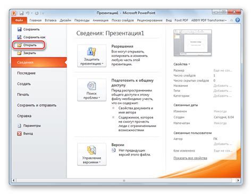This screenshot has width=252, height=194.
Task: Minimize the PowerPoint window
Action: (216, 12)
